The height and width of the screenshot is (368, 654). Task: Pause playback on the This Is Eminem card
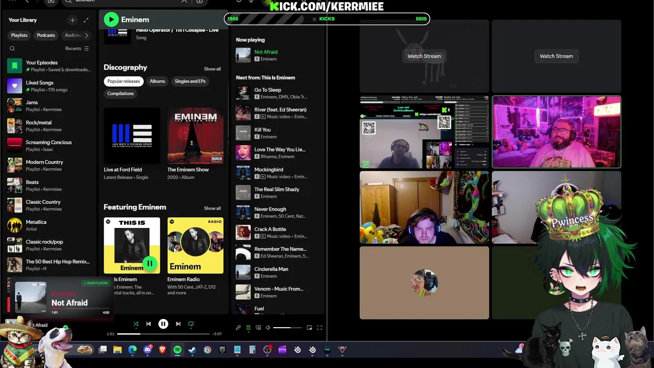(x=149, y=263)
